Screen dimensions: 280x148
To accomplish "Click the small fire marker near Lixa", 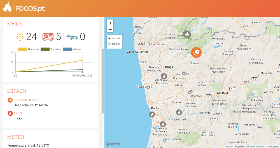I will pos(190,92).
